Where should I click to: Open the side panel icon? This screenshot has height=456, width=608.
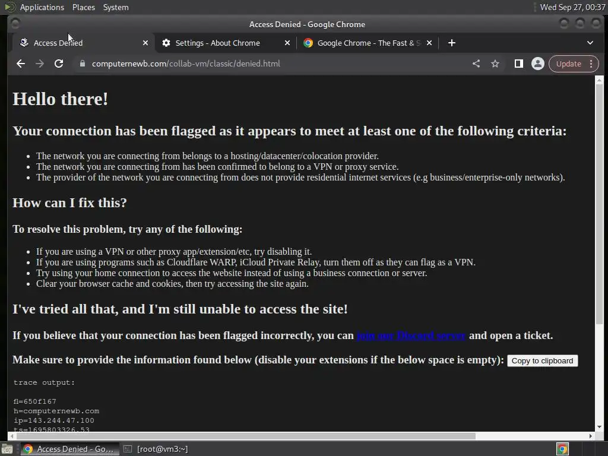518,64
